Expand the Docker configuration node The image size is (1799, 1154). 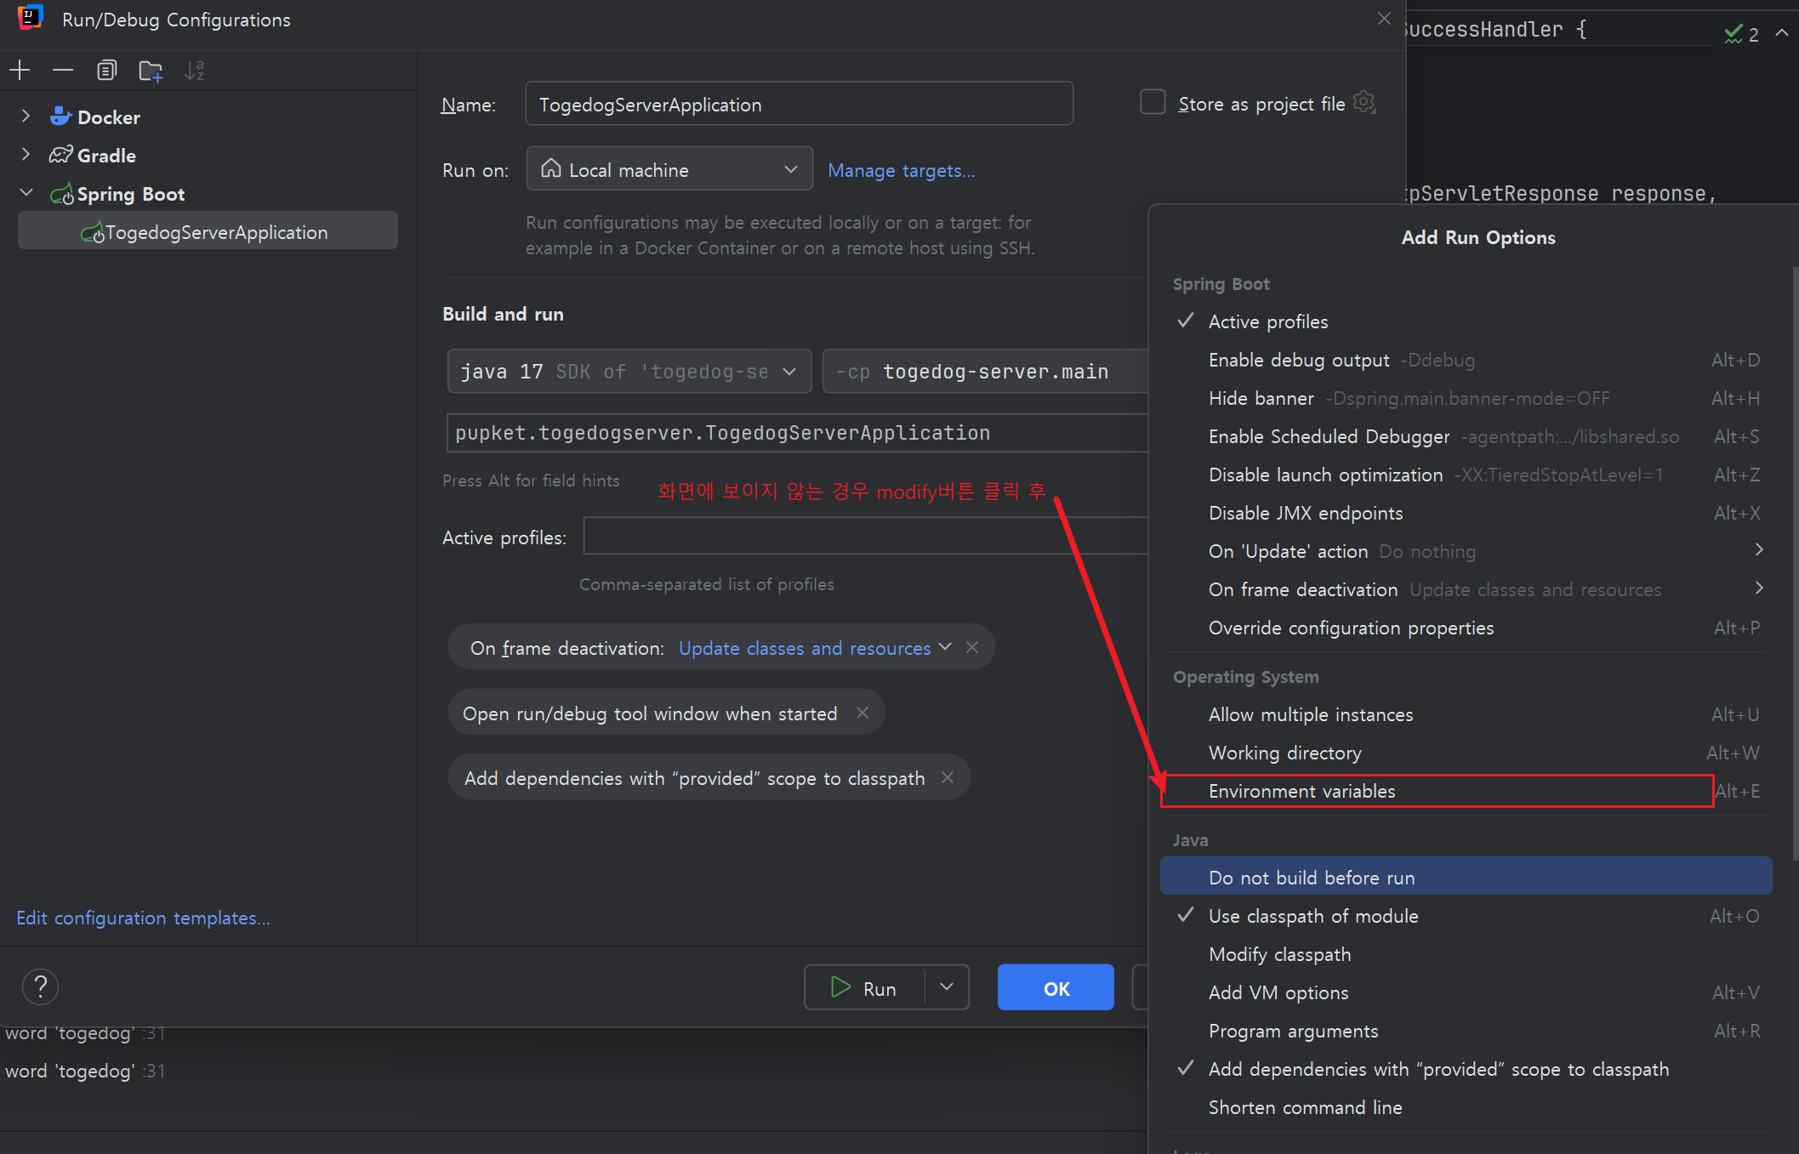pos(26,117)
